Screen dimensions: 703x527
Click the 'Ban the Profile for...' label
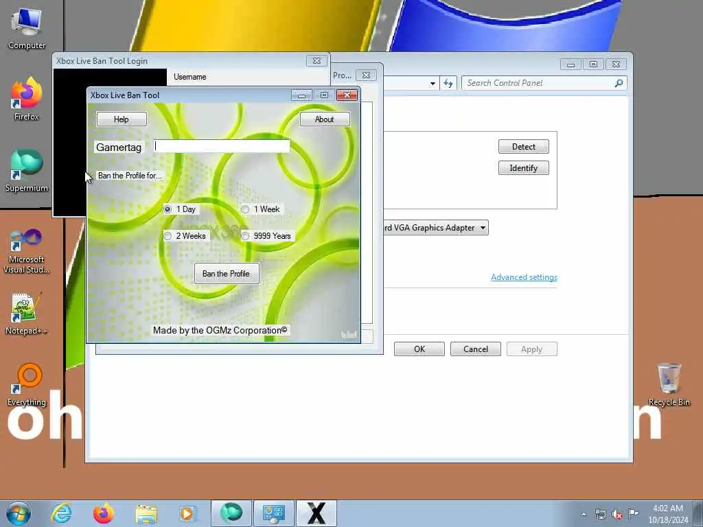click(x=130, y=176)
